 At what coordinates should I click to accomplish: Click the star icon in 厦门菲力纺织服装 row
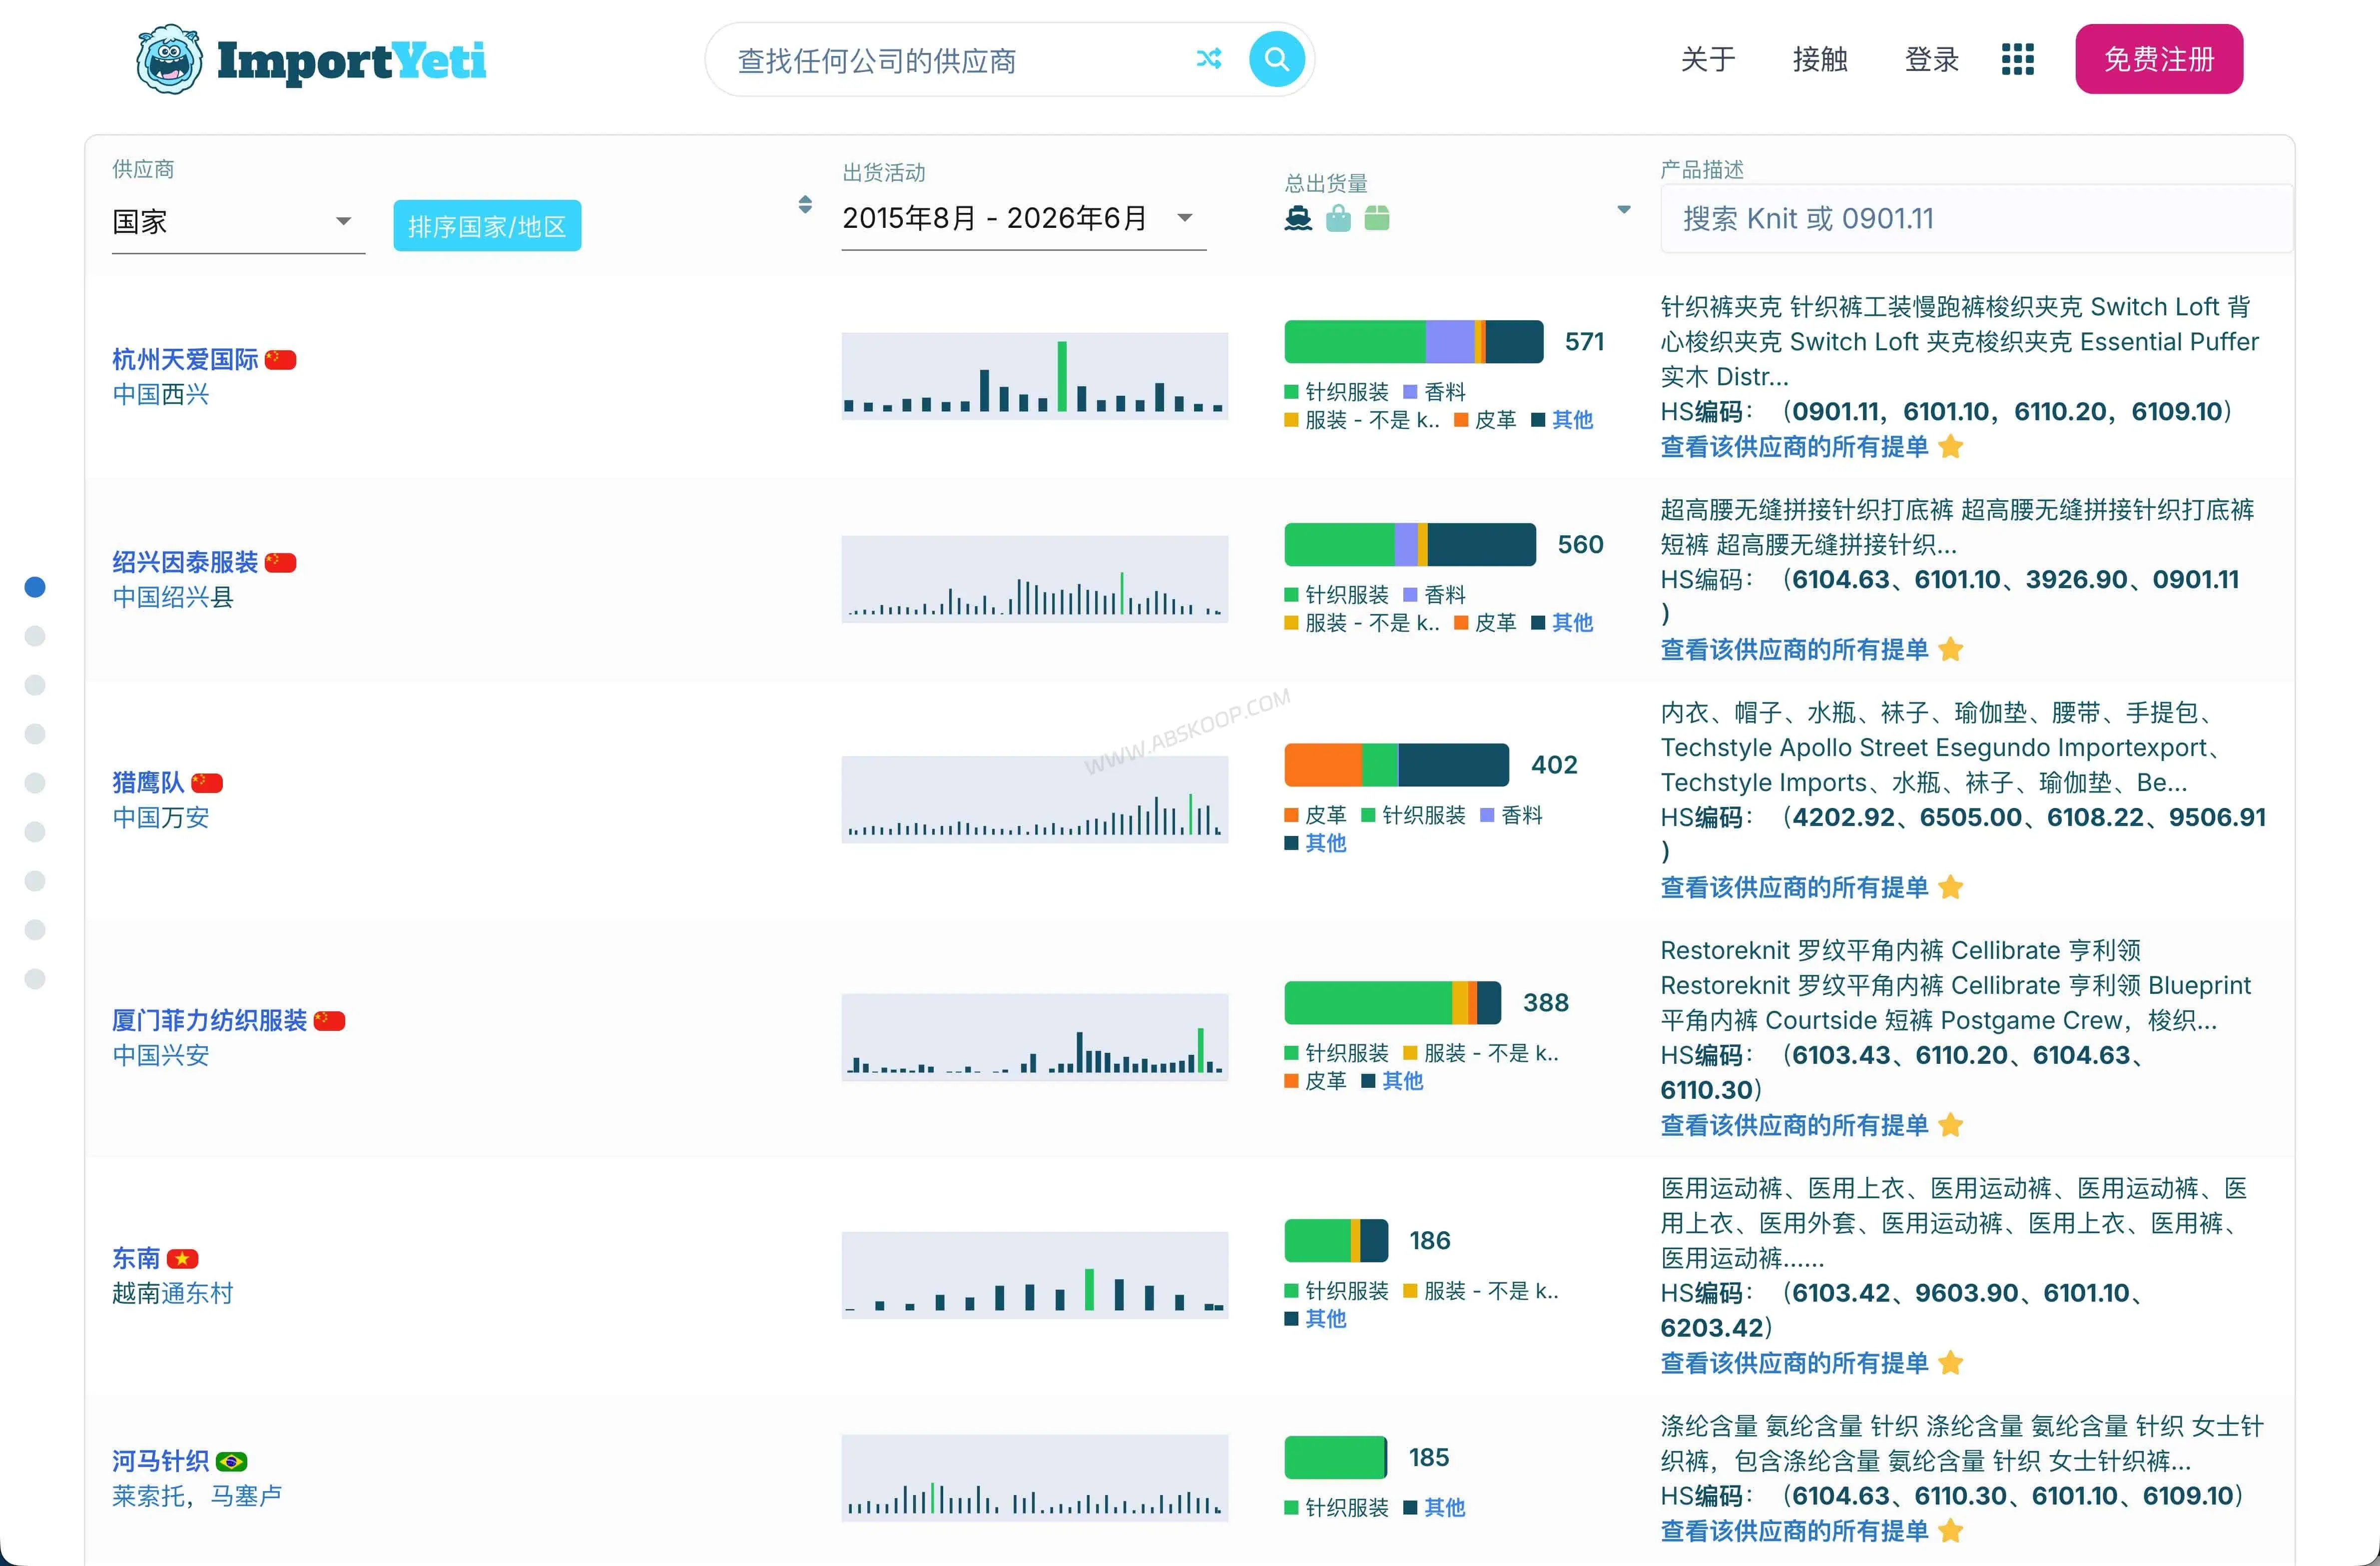pos(1951,1126)
